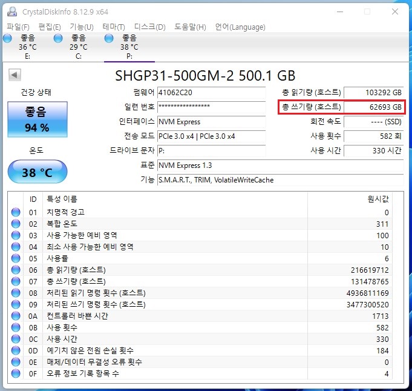Select the P: drive tab at 38 °C
The height and width of the screenshot is (391, 412).
[129, 47]
